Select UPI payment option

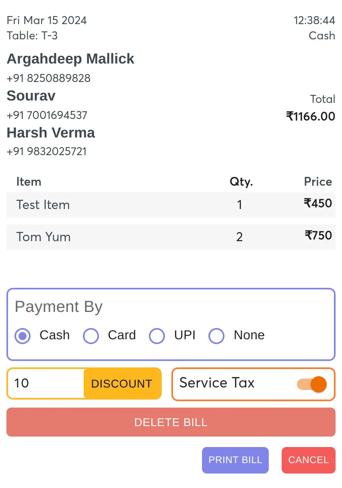[157, 335]
